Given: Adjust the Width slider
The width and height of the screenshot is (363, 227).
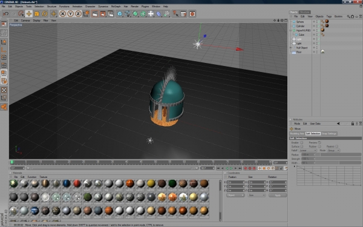Looking at the screenshot, I should (339, 163).
